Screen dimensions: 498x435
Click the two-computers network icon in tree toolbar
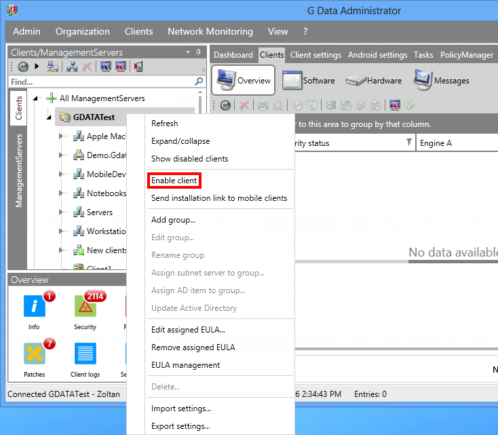tap(53, 67)
